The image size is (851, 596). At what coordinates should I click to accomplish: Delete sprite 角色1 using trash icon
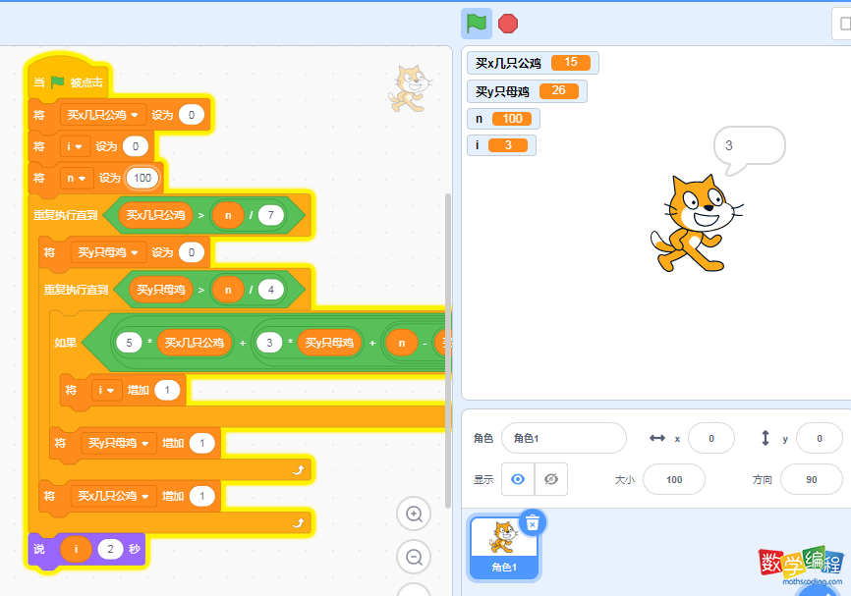point(532,523)
